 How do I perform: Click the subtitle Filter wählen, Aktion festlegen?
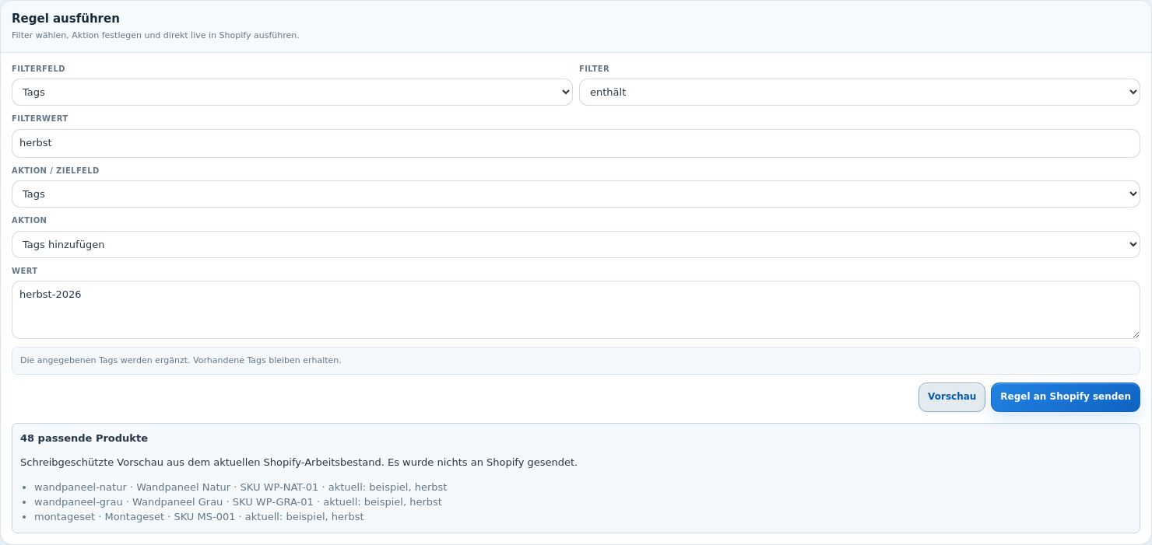[x=156, y=35]
